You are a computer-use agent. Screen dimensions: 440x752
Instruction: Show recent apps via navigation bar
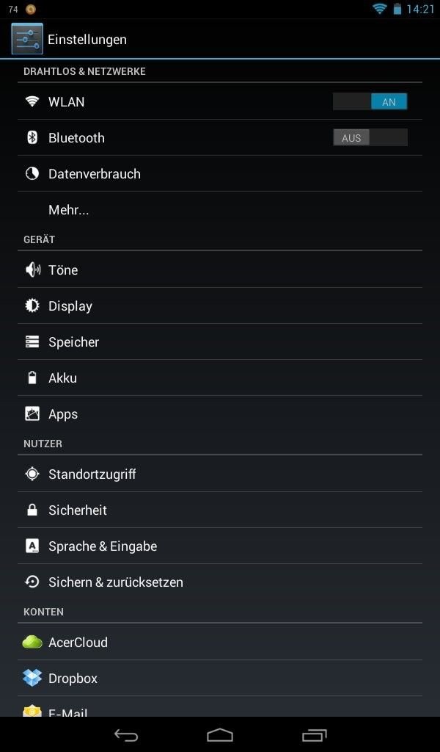(314, 735)
